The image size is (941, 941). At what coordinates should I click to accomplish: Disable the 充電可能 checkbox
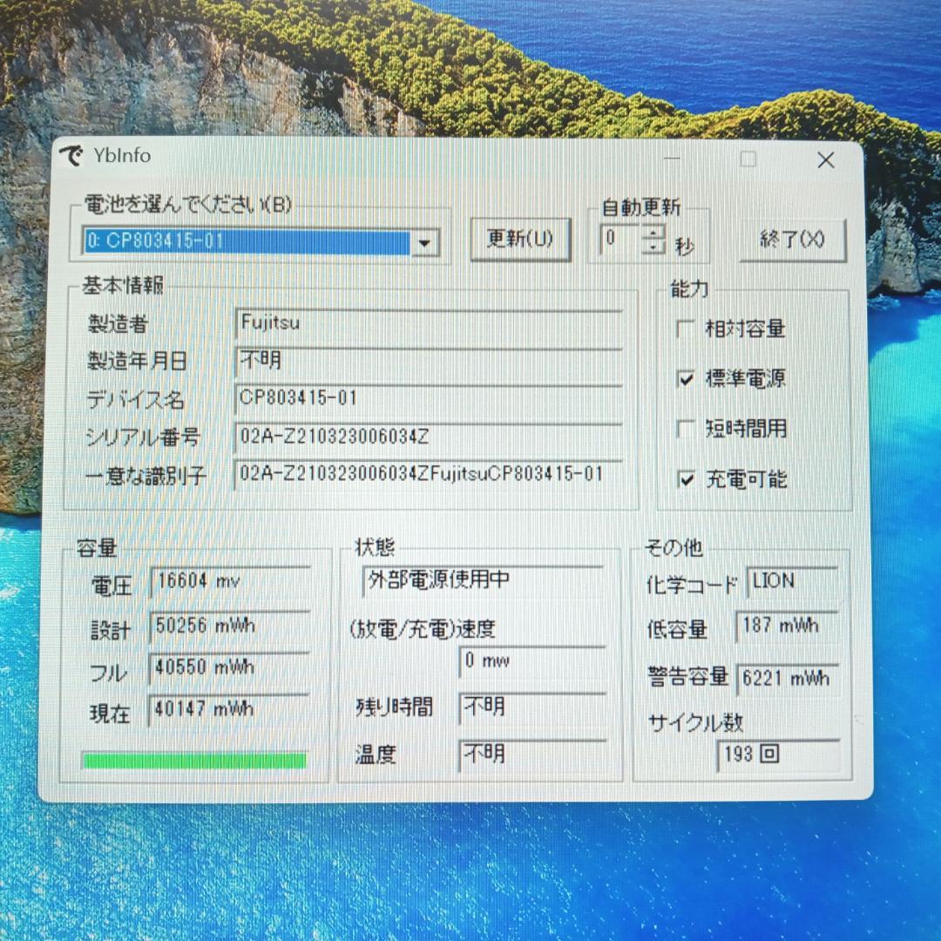pos(685,480)
